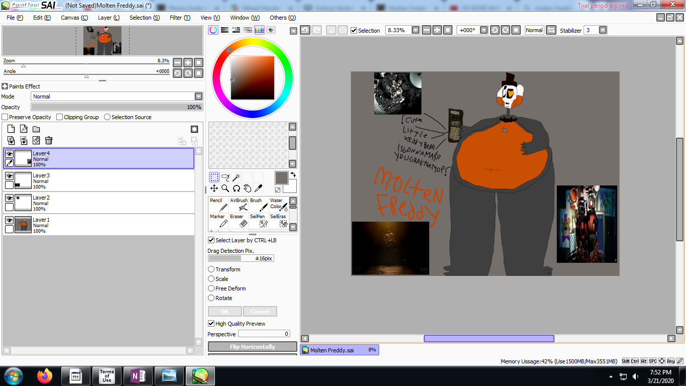686x386 pixels.
Task: Expand the Paints Effect section
Action: [5, 86]
